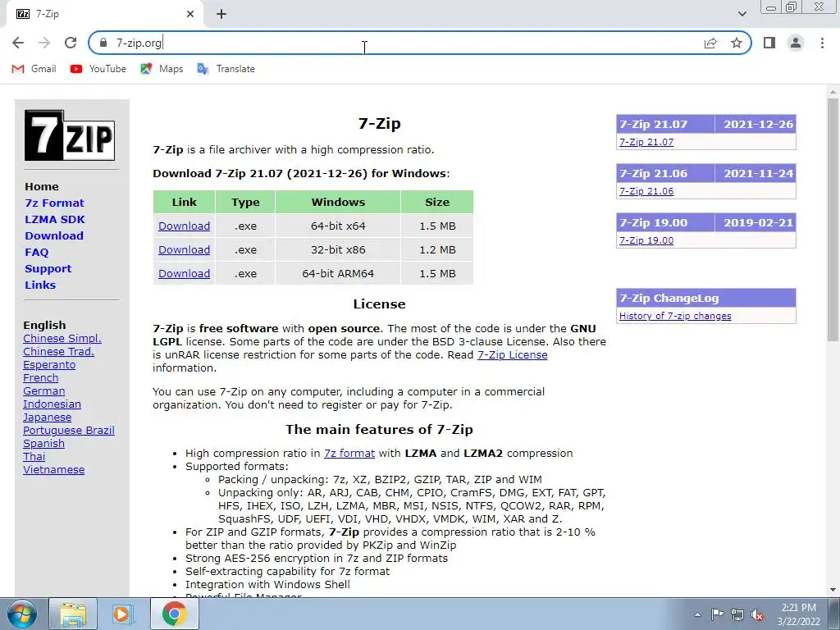Open the 7-Zip 21.06 news link

click(646, 191)
